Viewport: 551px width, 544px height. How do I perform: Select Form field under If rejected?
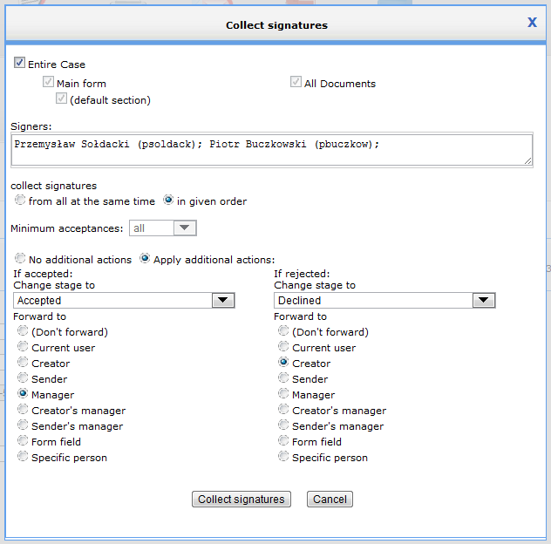pos(283,441)
